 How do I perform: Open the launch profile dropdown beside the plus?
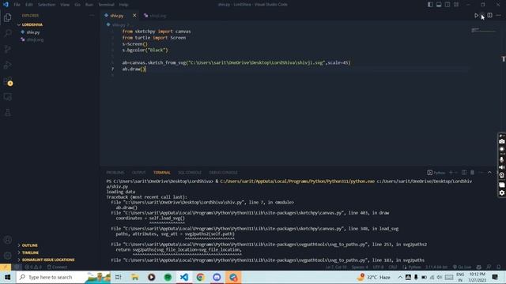(x=456, y=173)
